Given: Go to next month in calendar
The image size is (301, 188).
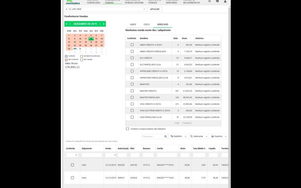Looking at the screenshot, I should tap(100, 24).
